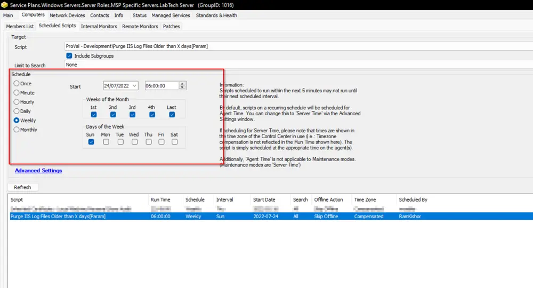Click the Script selection field
The height and width of the screenshot is (288, 533).
(298, 46)
